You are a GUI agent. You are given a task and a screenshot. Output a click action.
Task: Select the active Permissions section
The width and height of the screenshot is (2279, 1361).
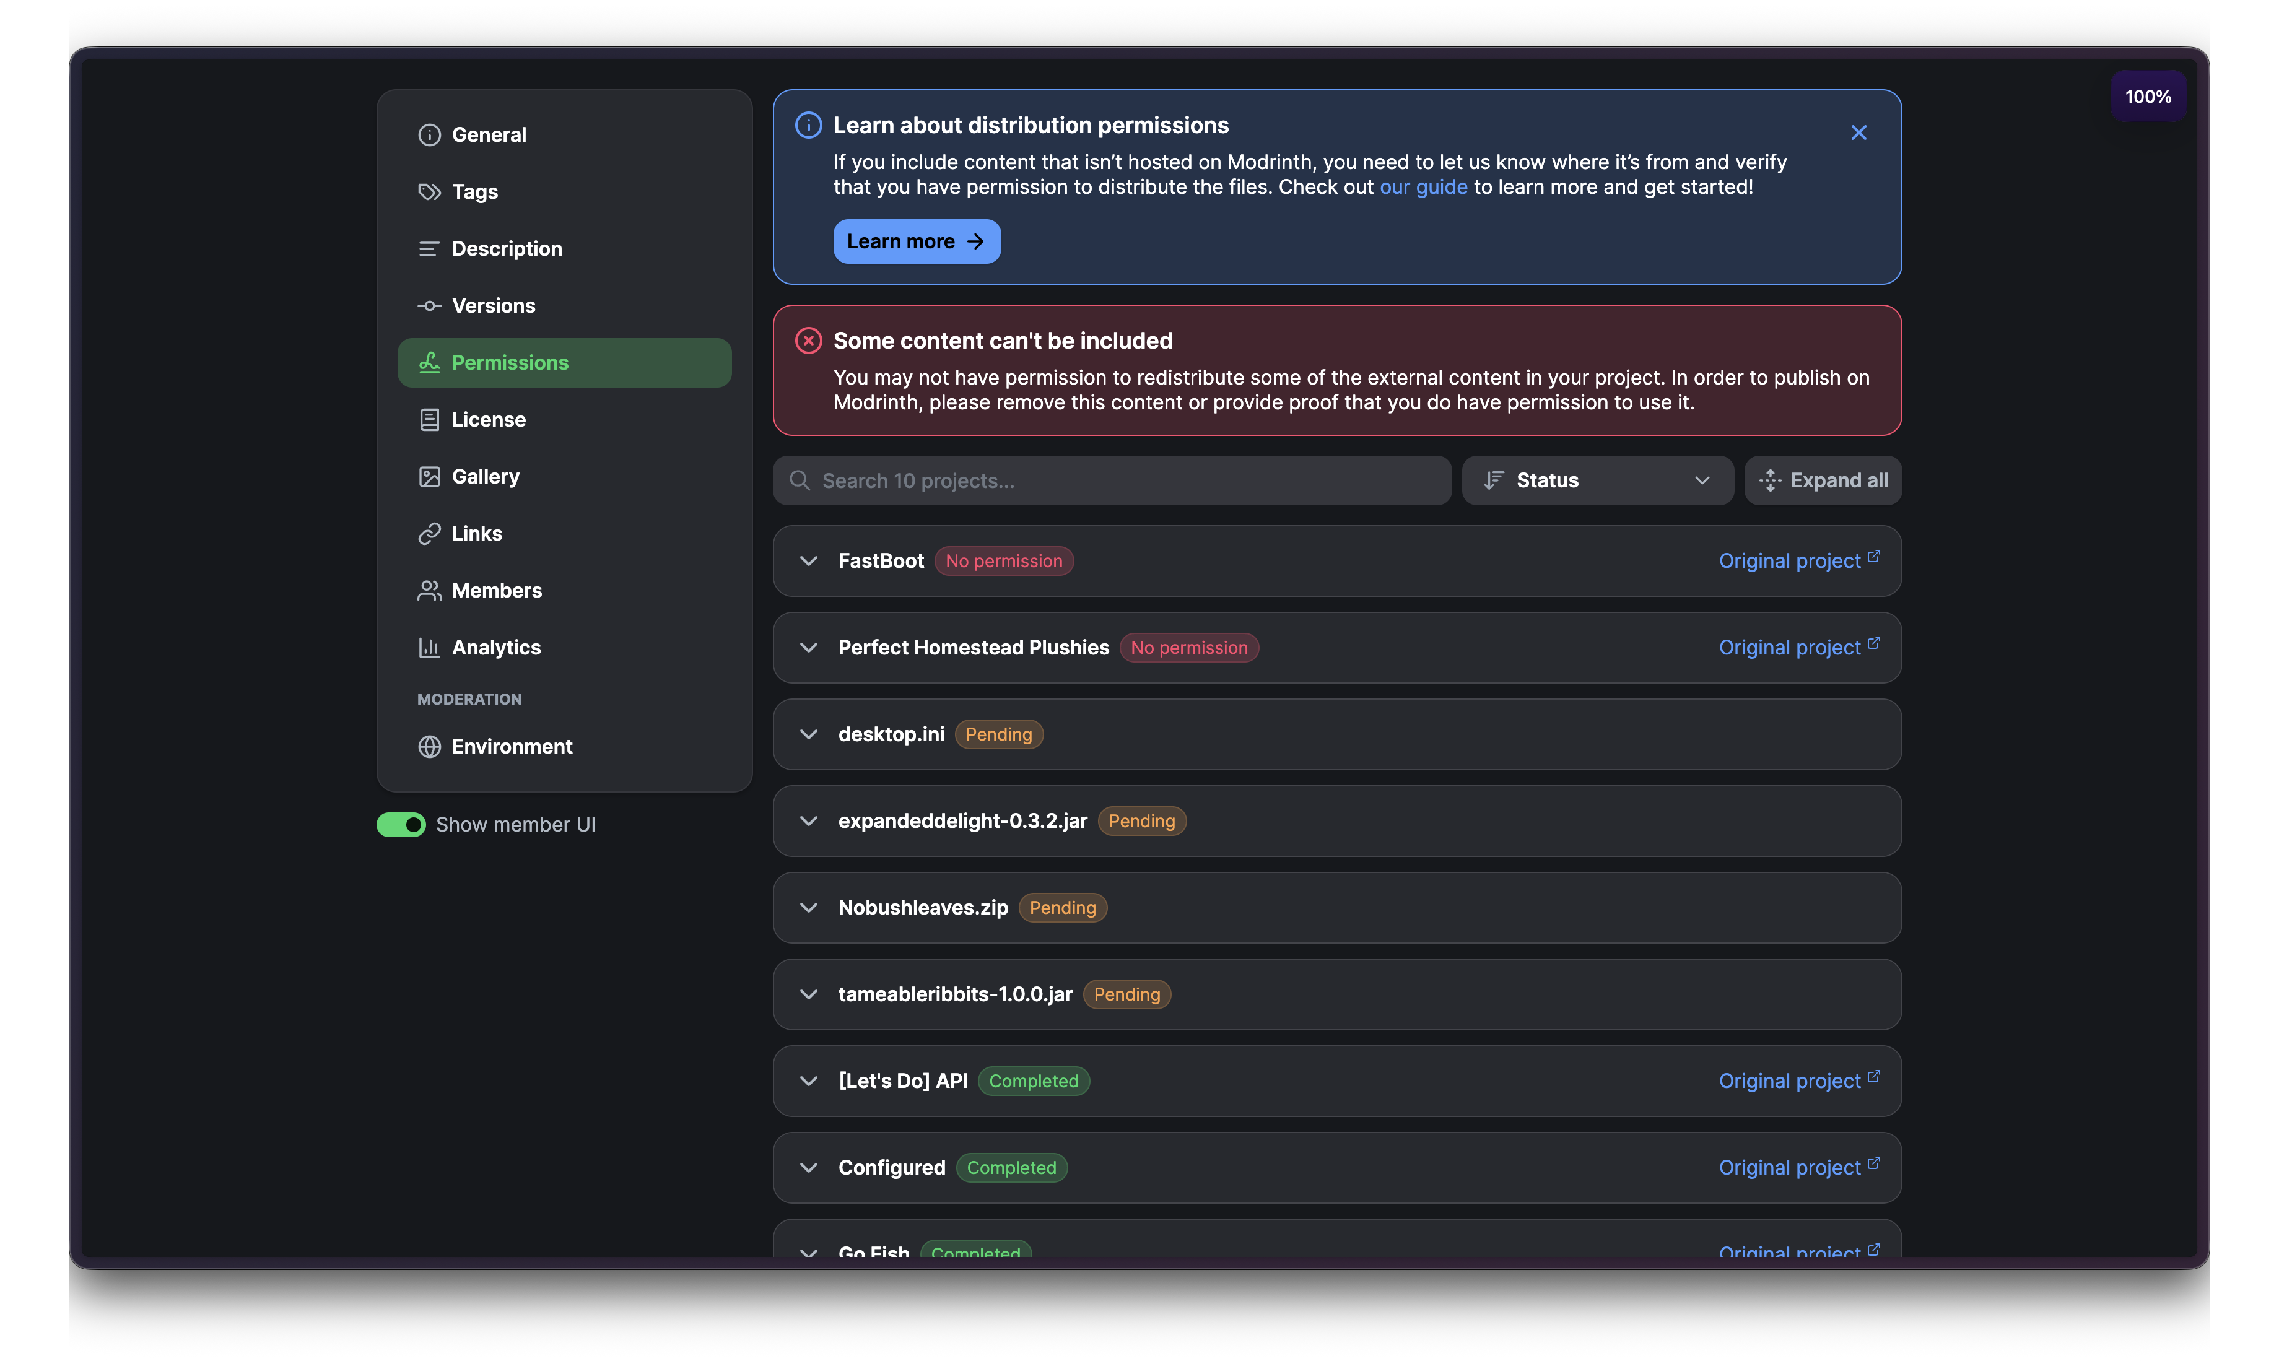pos(564,362)
